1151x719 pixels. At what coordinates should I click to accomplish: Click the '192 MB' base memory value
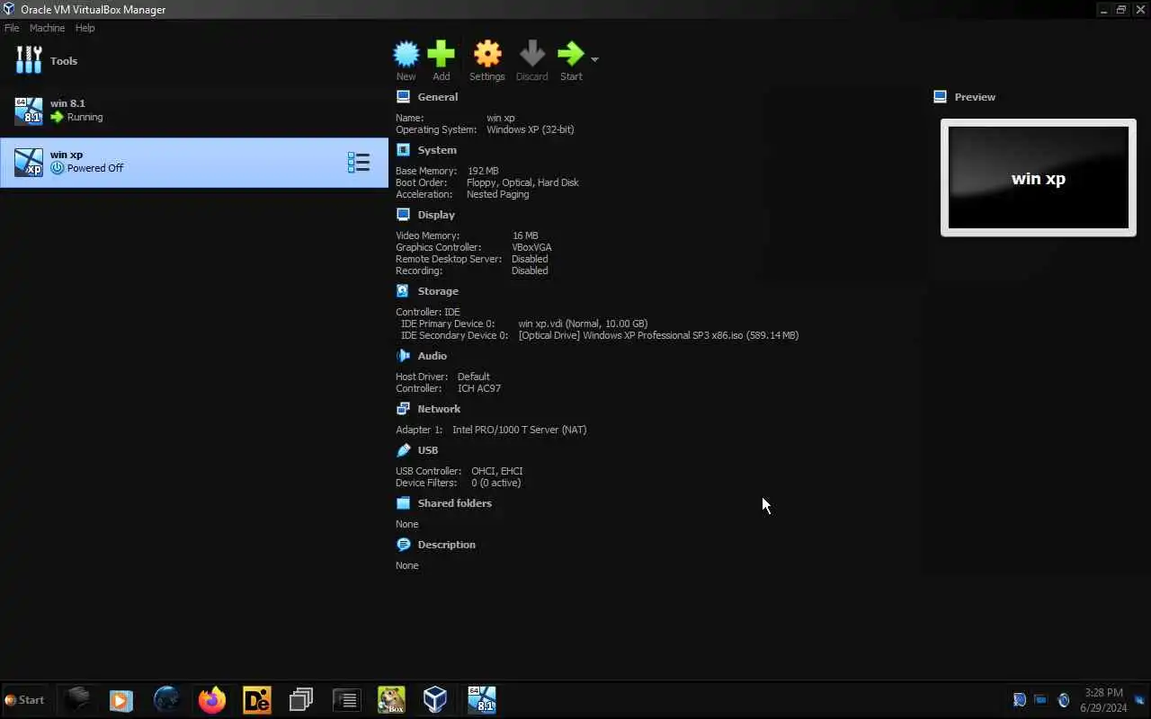pos(483,171)
